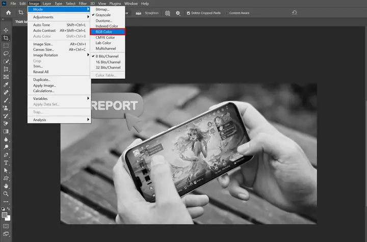Select the Eraser tool

tap(6, 124)
